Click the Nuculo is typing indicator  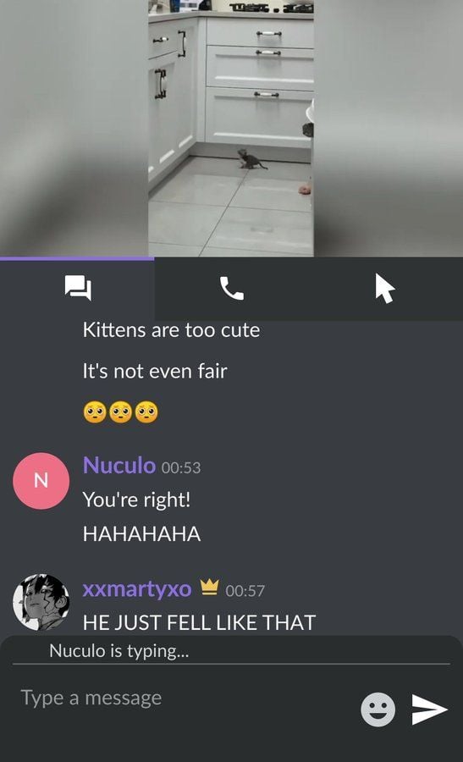click(119, 651)
